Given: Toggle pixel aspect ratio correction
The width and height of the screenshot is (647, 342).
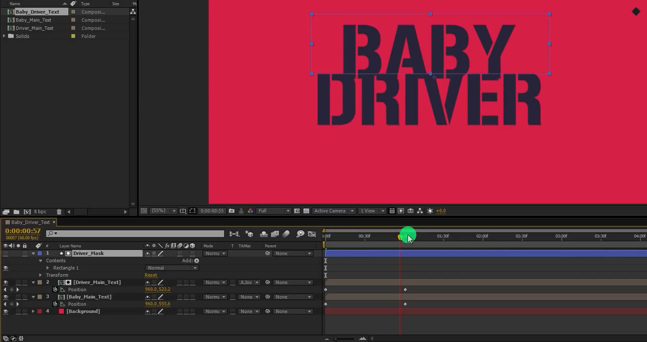Looking at the screenshot, I should pyautogui.click(x=392, y=211).
